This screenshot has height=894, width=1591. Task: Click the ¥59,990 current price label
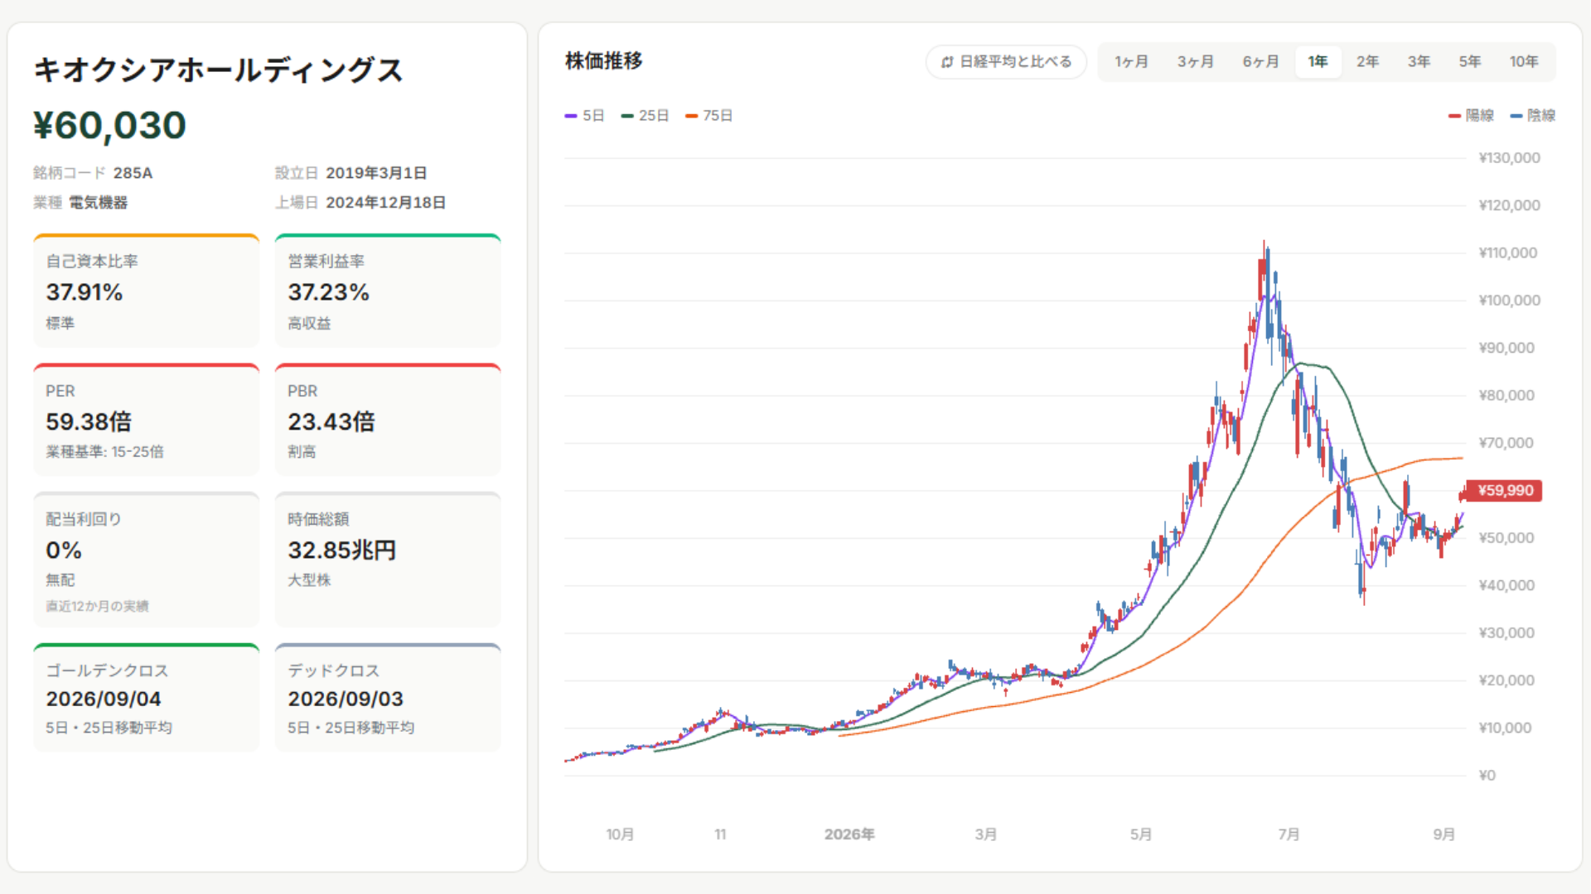point(1504,491)
